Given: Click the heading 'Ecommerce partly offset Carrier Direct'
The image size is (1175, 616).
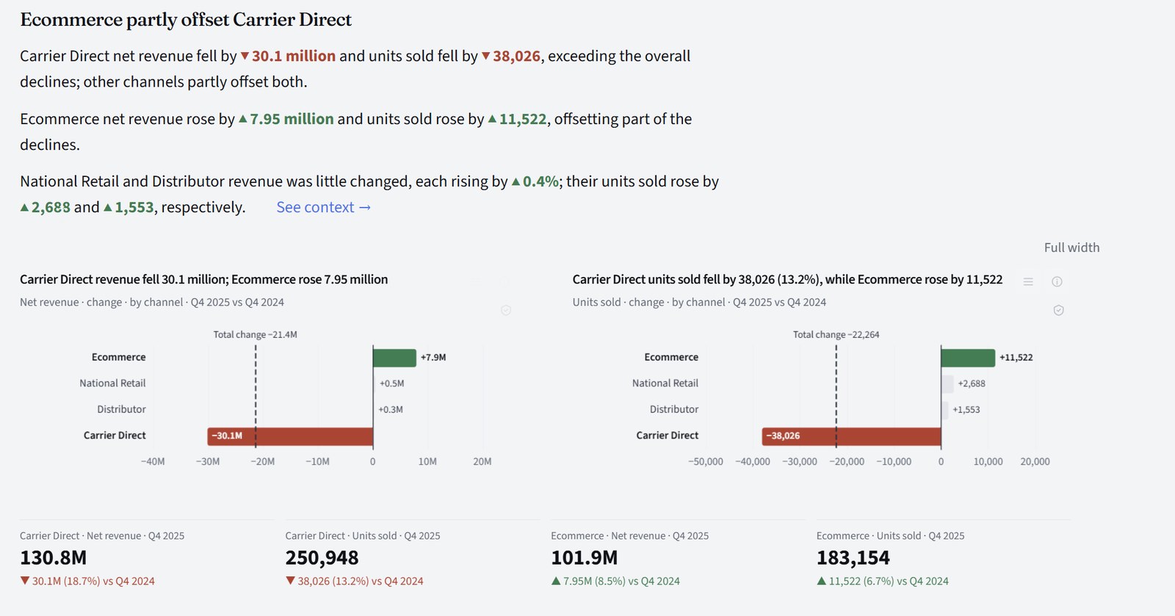Looking at the screenshot, I should 186,20.
